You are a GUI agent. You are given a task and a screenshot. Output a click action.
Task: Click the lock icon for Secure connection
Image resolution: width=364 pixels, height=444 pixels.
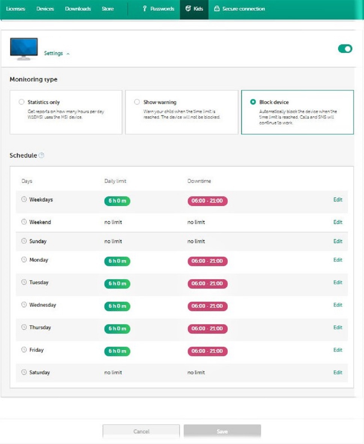tap(216, 9)
